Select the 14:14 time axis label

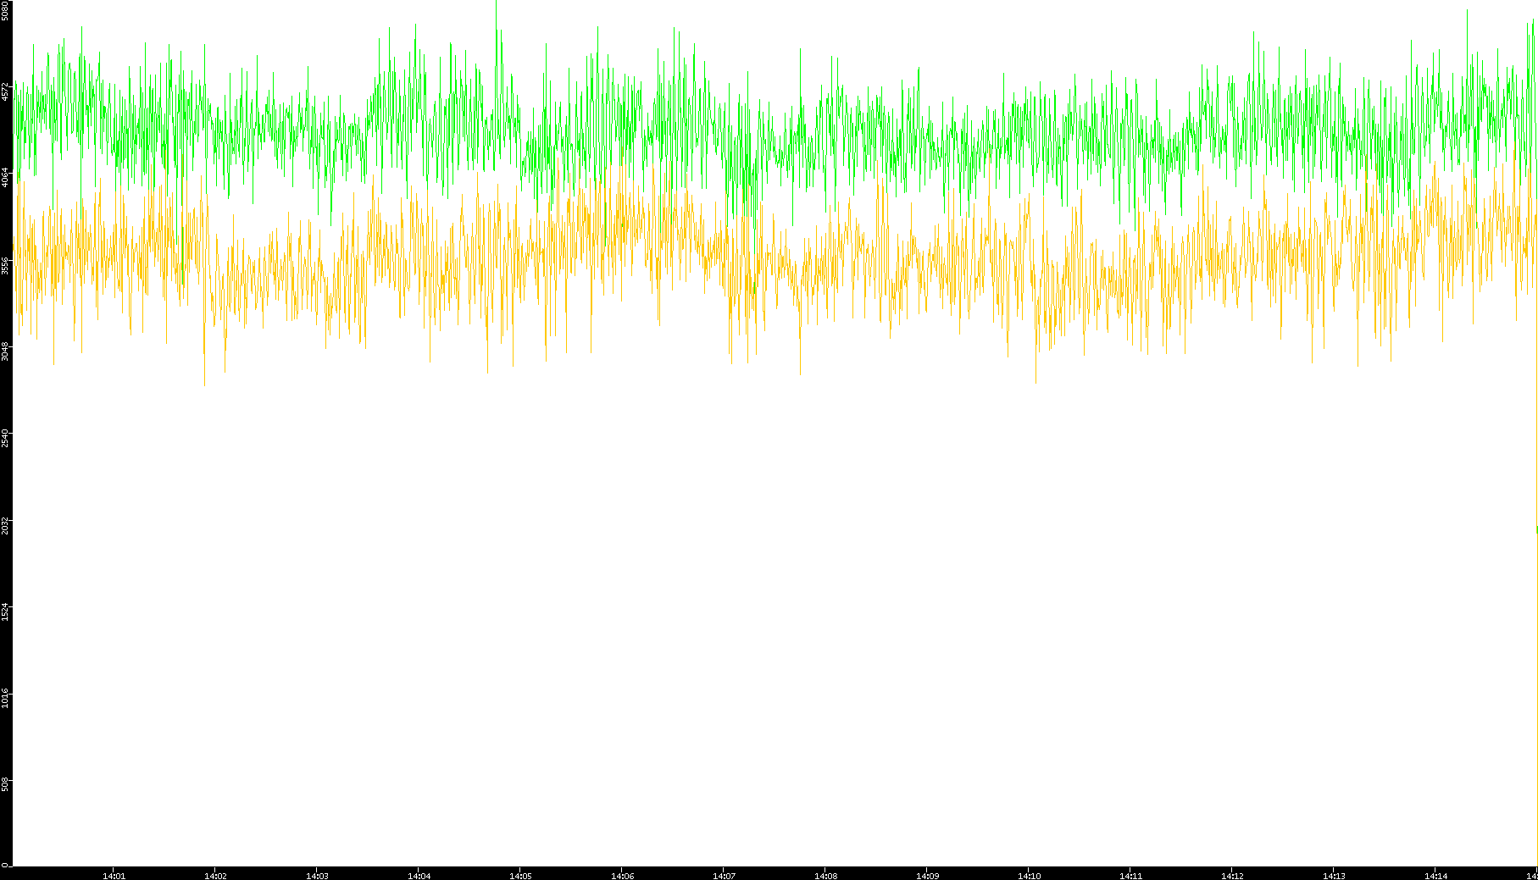[x=1435, y=876]
